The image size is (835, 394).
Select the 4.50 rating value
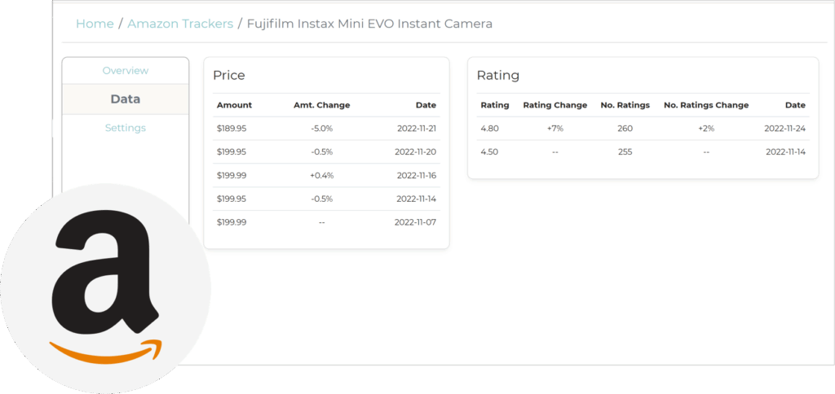tap(489, 152)
